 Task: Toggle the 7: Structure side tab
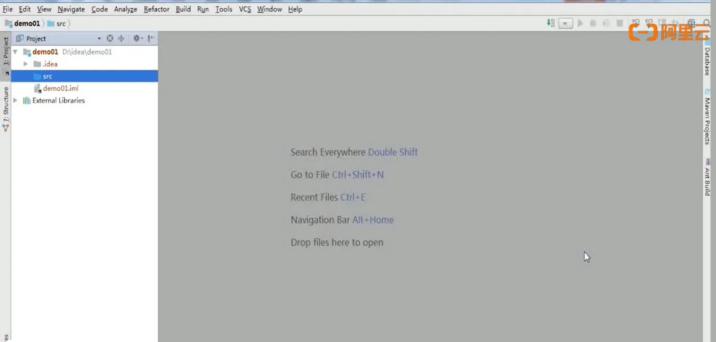(6, 109)
